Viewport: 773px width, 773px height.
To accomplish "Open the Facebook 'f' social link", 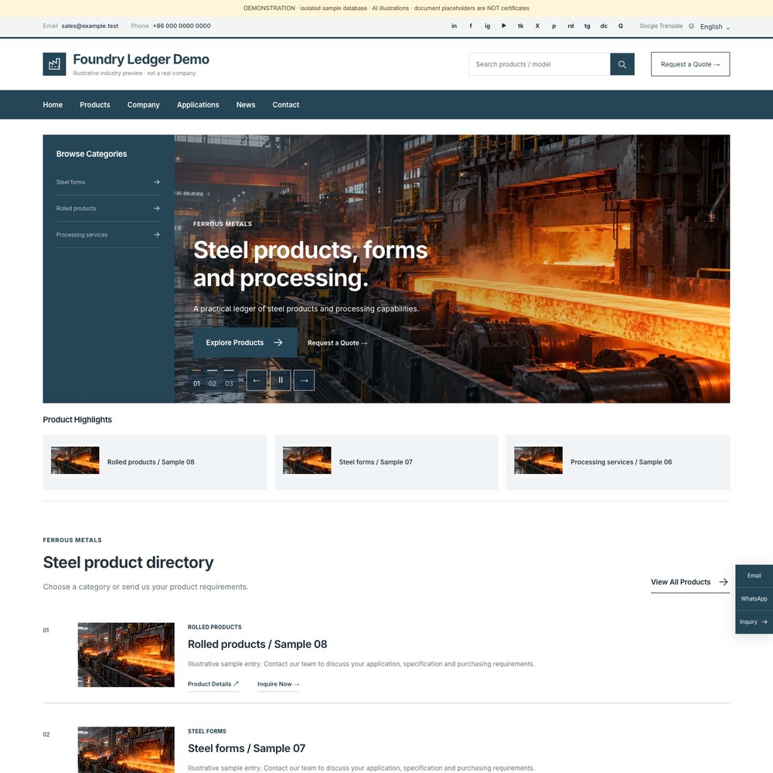I will [471, 26].
